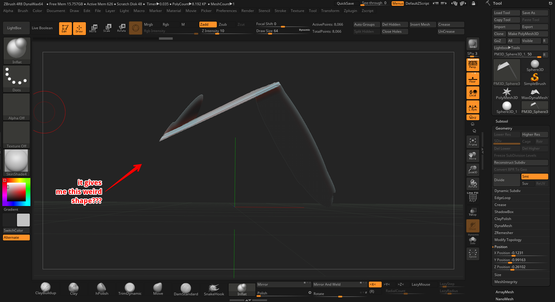Toggle PolyF line fill display
The width and height of the screenshot is (555, 302).
(x=473, y=198)
